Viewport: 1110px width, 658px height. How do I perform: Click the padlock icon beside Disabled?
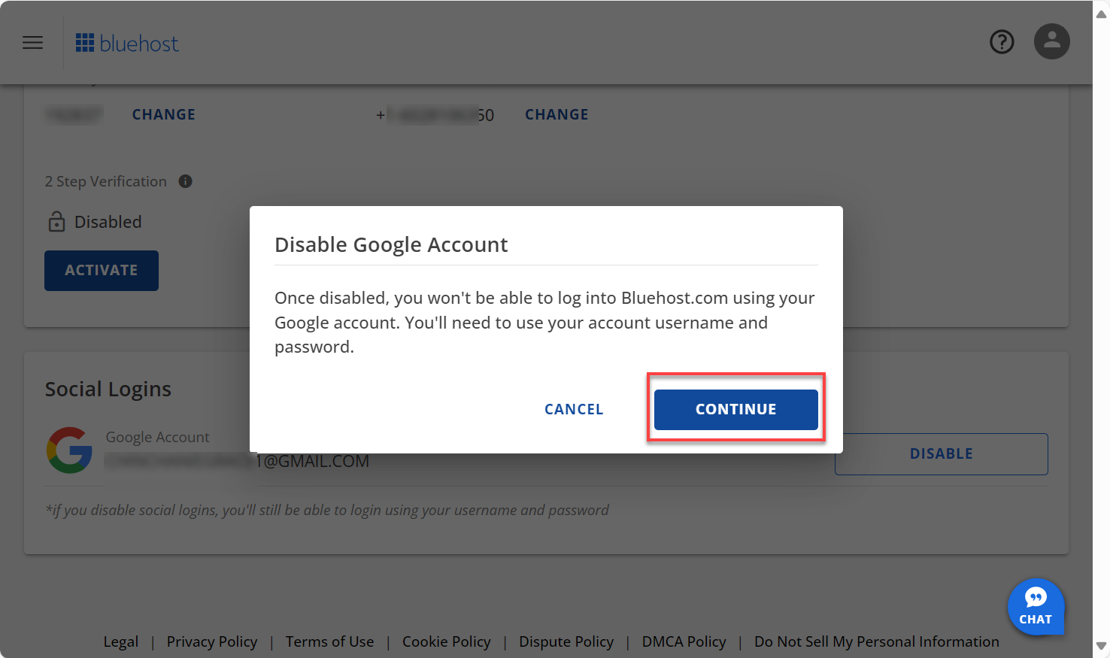(x=56, y=221)
